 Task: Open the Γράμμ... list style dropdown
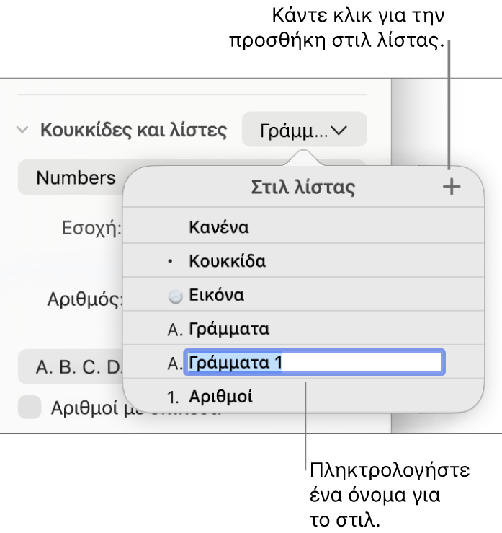click(304, 130)
